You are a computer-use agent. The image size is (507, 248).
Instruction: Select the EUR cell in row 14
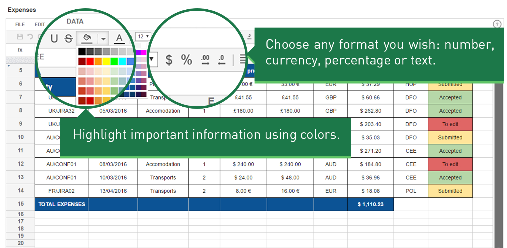[331, 191]
